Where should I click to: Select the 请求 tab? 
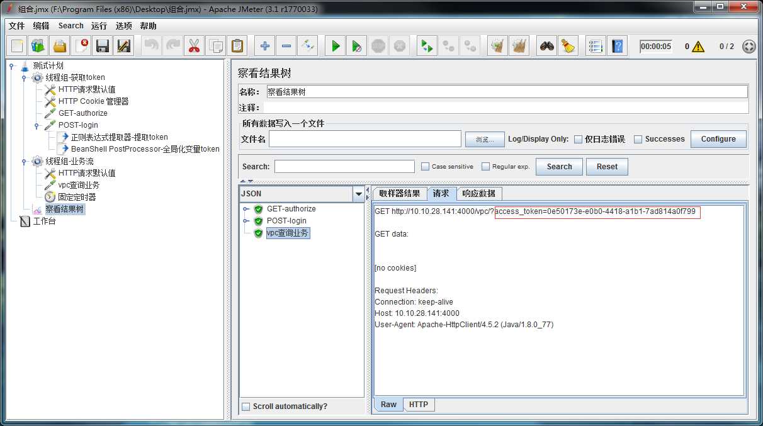[x=441, y=193]
